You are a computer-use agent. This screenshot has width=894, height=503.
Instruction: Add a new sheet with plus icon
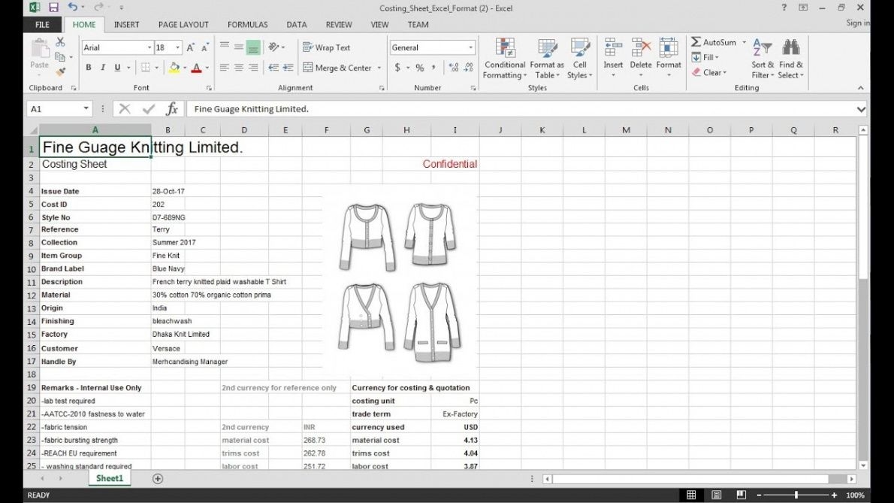158,478
